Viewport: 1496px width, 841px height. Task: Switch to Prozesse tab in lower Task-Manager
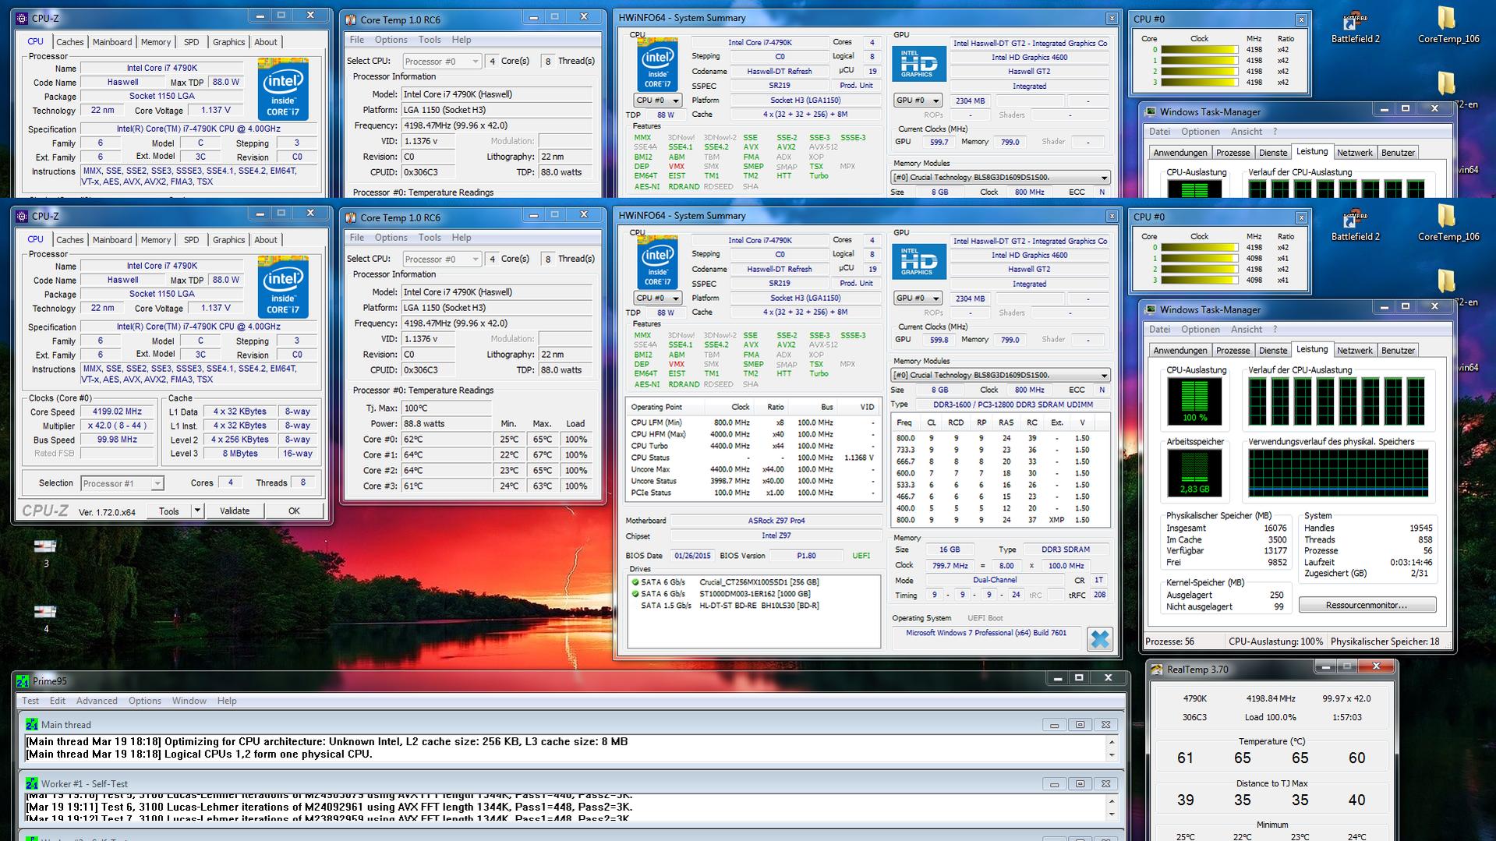coord(1233,351)
